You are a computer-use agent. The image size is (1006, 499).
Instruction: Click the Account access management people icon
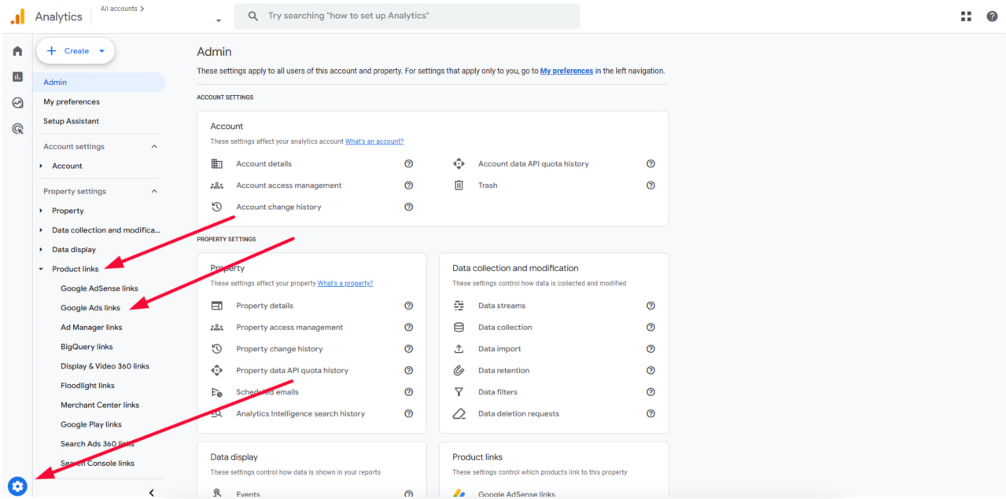pos(217,185)
